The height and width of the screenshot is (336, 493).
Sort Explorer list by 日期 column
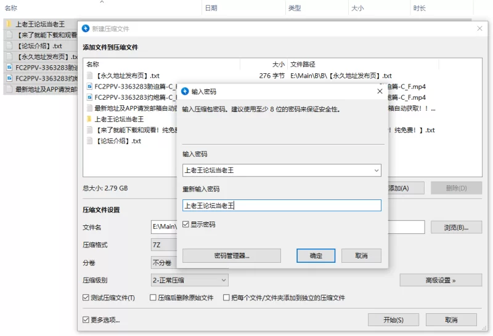211,8
